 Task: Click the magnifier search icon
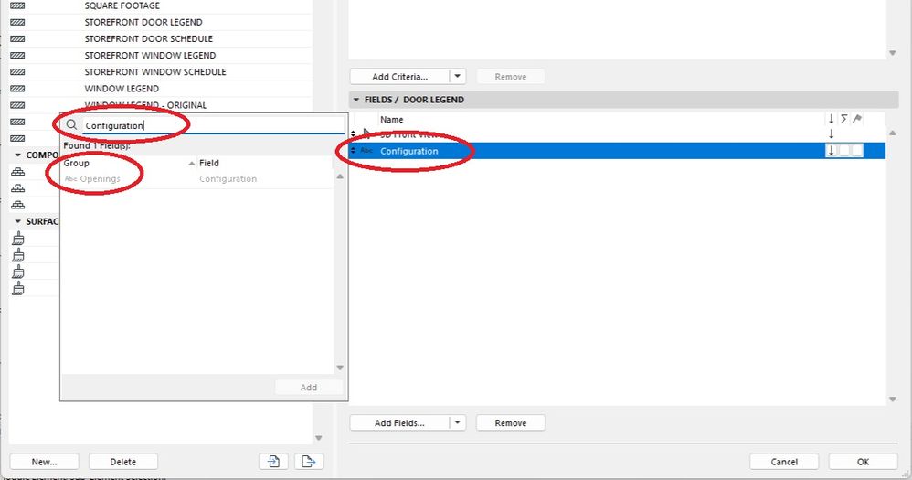click(71, 124)
